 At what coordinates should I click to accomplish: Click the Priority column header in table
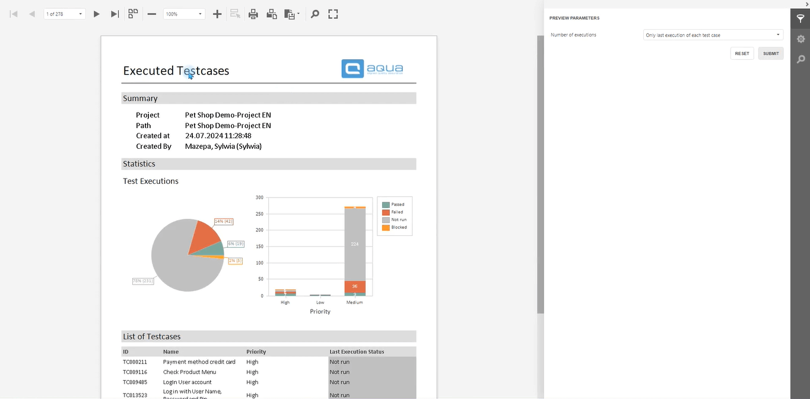[256, 352]
